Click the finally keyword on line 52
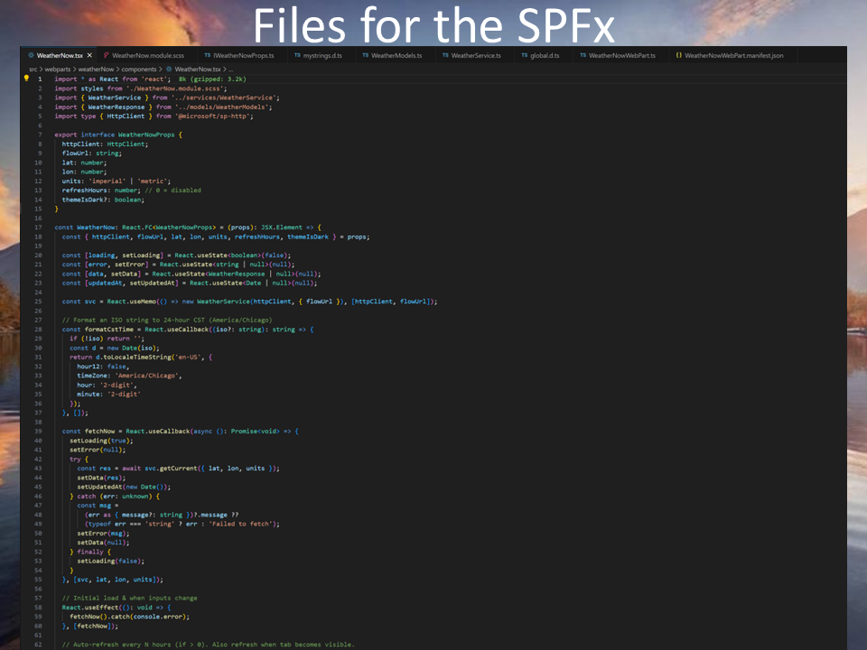Screen dimensions: 867x650 point(90,552)
